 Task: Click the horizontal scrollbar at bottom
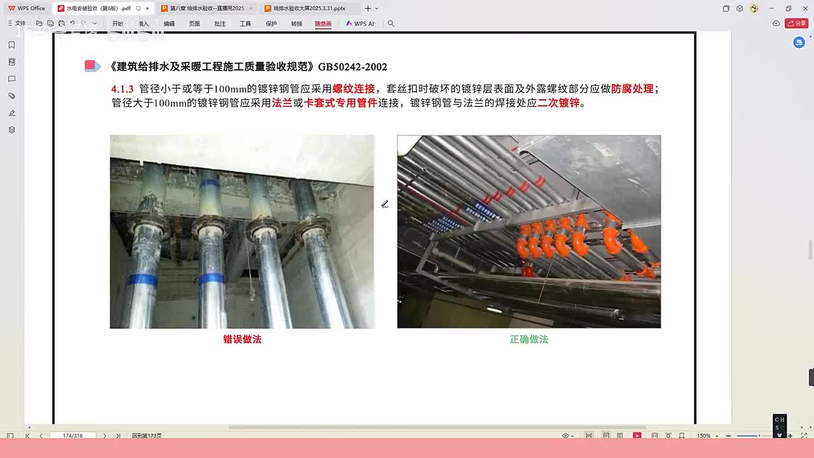(x=437, y=427)
